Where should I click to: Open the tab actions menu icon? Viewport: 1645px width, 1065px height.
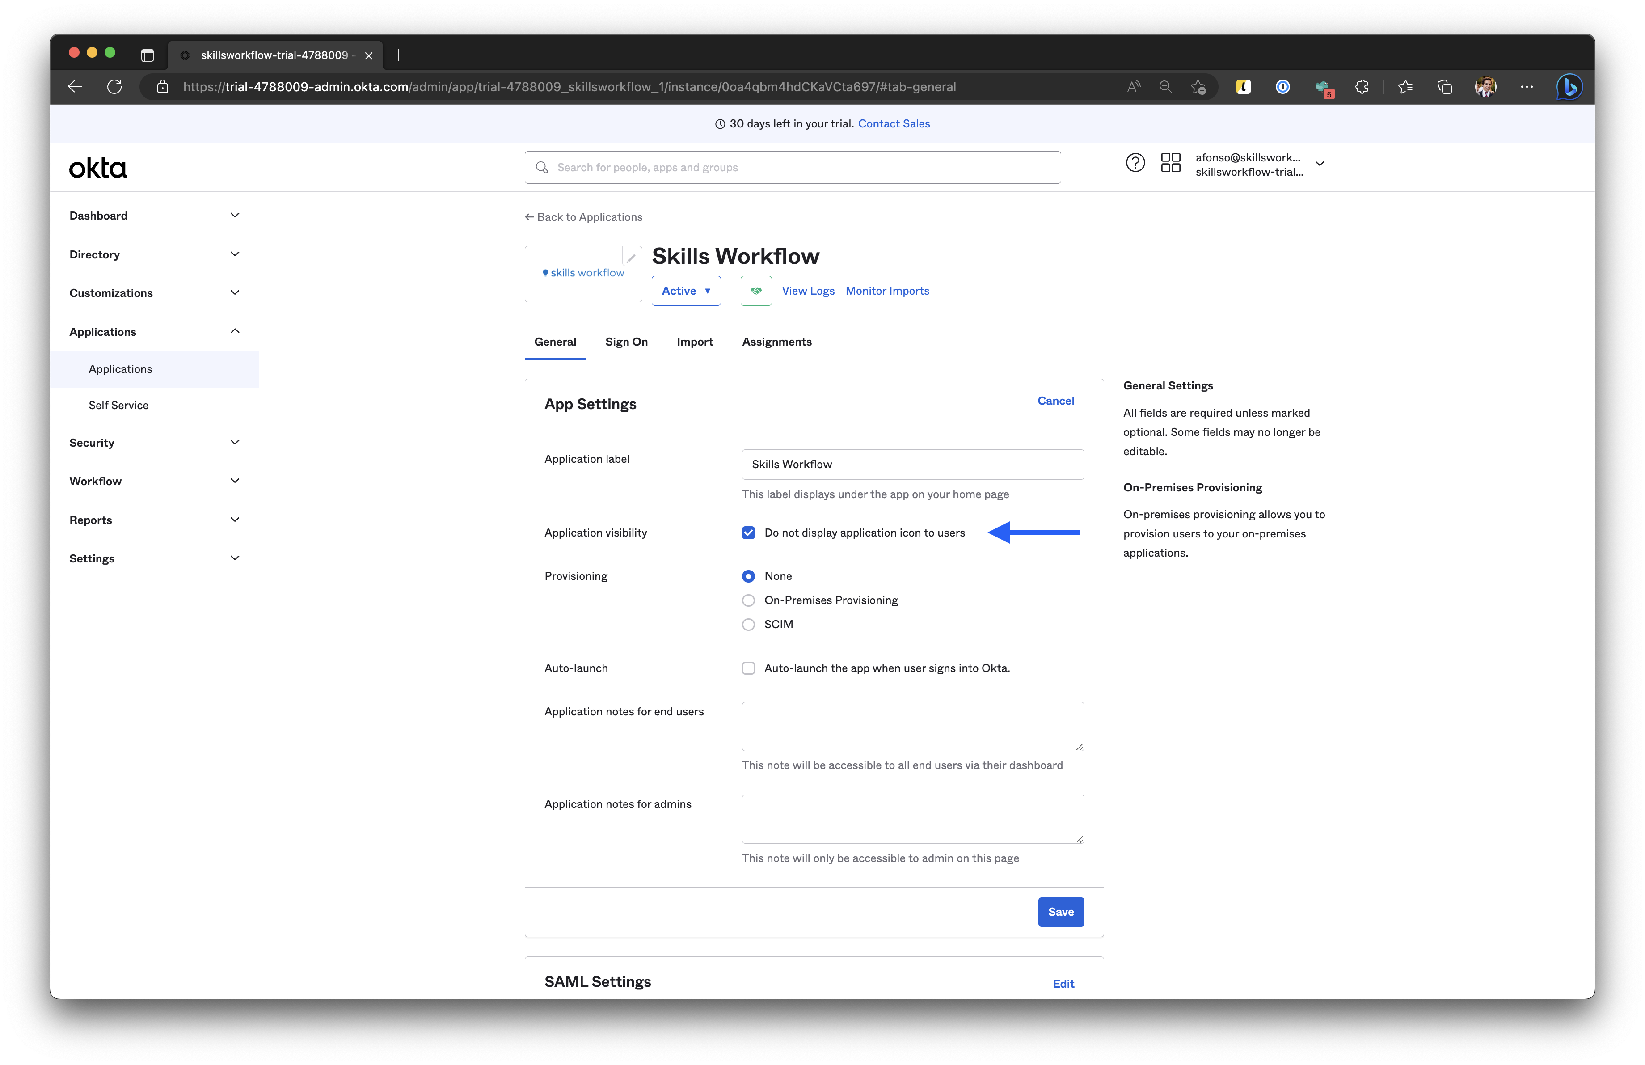click(147, 55)
